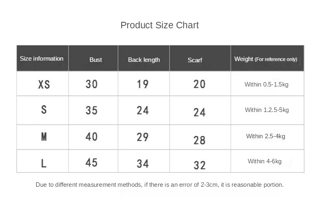Click the Product Size Chart title

pos(159,25)
